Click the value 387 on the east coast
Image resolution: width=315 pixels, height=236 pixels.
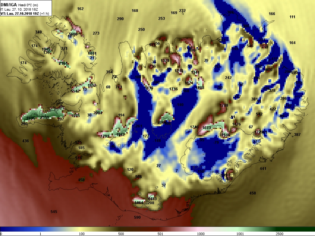click(x=297, y=134)
